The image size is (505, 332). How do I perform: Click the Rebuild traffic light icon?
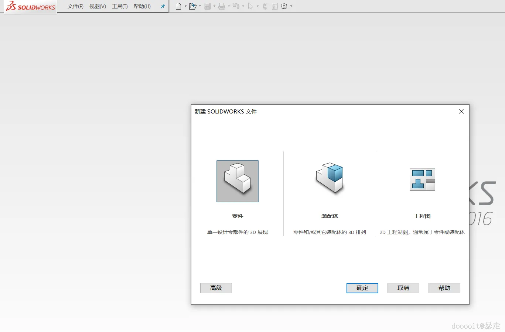tap(265, 6)
